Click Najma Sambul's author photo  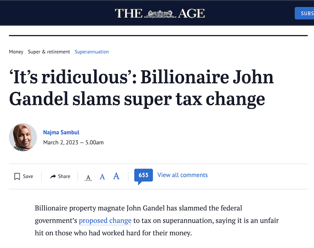click(23, 137)
